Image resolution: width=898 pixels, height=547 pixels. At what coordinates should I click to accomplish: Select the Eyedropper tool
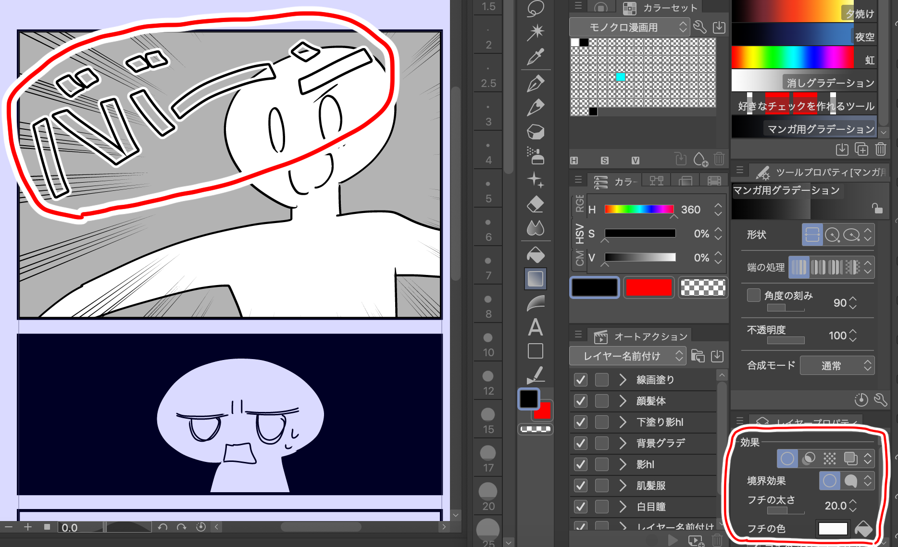click(x=535, y=57)
